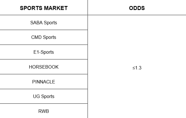Click the PINNACLE text label
The height and width of the screenshot is (118, 186).
click(x=44, y=82)
